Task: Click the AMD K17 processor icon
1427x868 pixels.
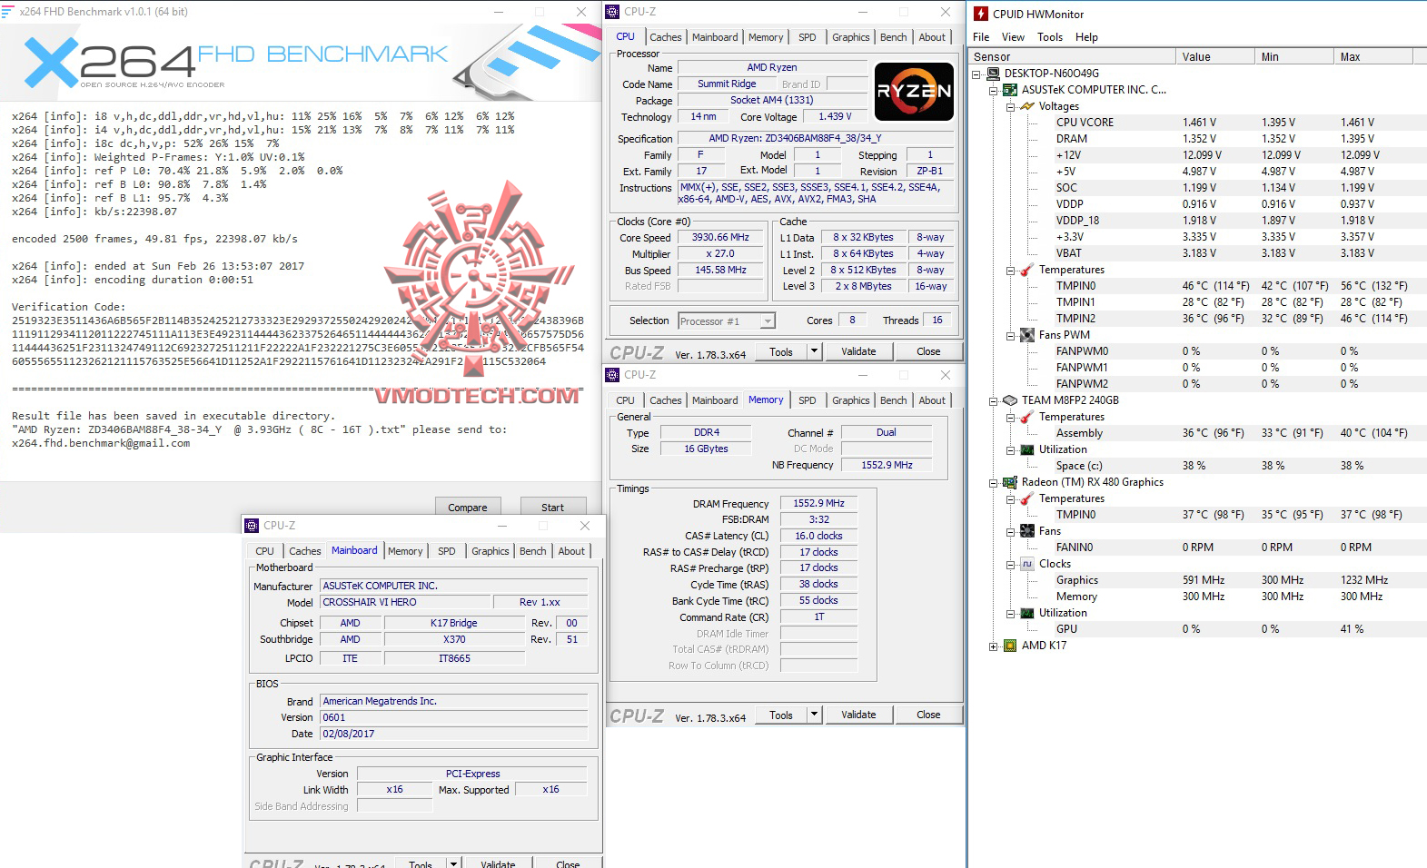Action: pyautogui.click(x=1010, y=646)
